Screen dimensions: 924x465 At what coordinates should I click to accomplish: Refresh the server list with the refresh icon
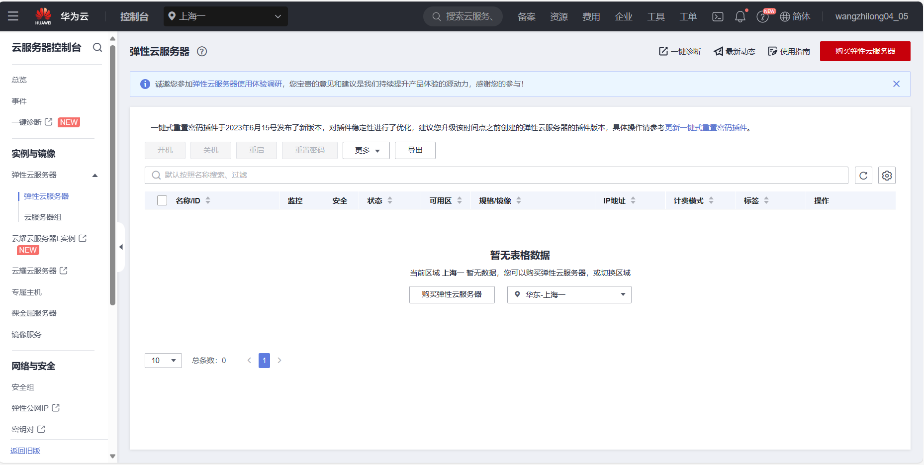pyautogui.click(x=863, y=175)
